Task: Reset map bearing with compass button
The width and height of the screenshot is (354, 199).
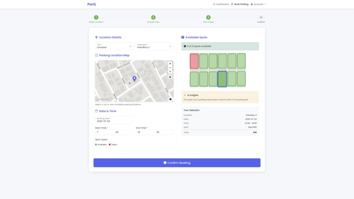Action: pos(170,72)
